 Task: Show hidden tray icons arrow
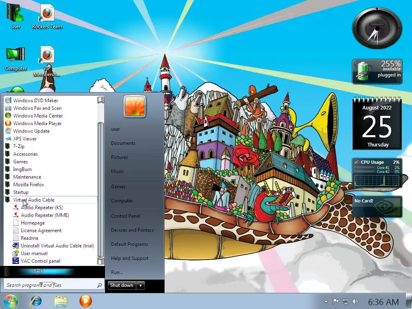(x=326, y=302)
